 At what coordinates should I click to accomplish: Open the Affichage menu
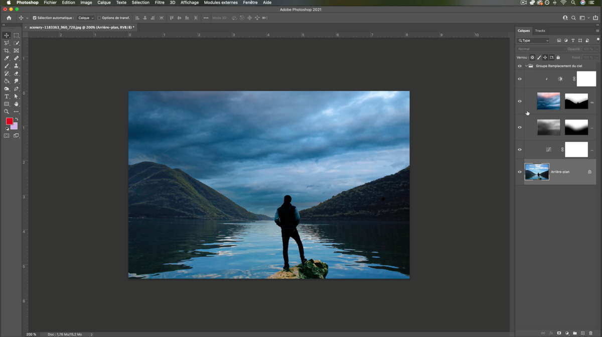(190, 3)
